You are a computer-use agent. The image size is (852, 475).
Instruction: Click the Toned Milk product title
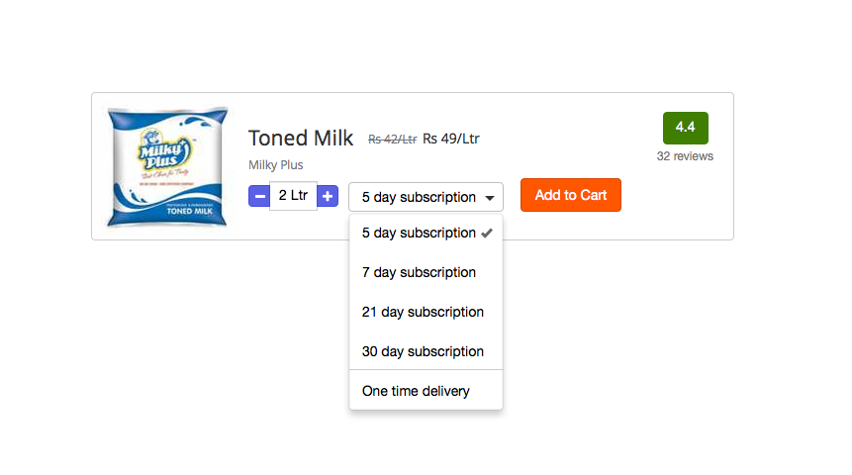point(300,139)
